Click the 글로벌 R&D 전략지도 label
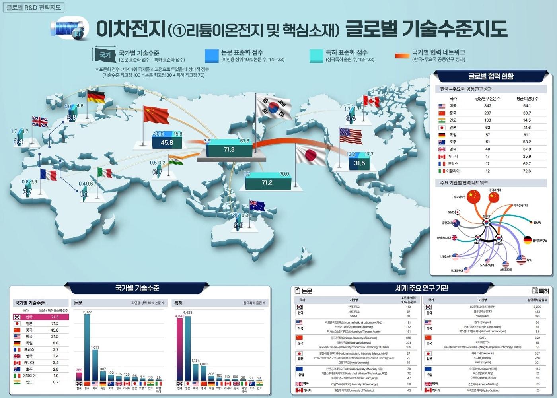 coord(33,8)
